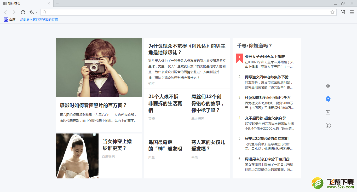Restore down the browser window
The image size is (357, 192).
[343, 3]
